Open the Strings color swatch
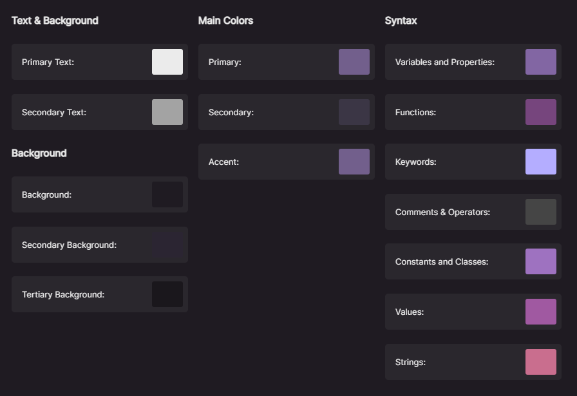 coord(541,362)
